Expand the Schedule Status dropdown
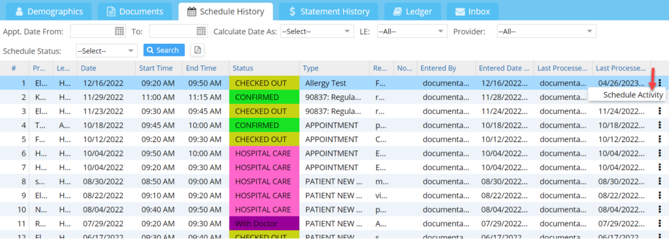 pyautogui.click(x=106, y=50)
